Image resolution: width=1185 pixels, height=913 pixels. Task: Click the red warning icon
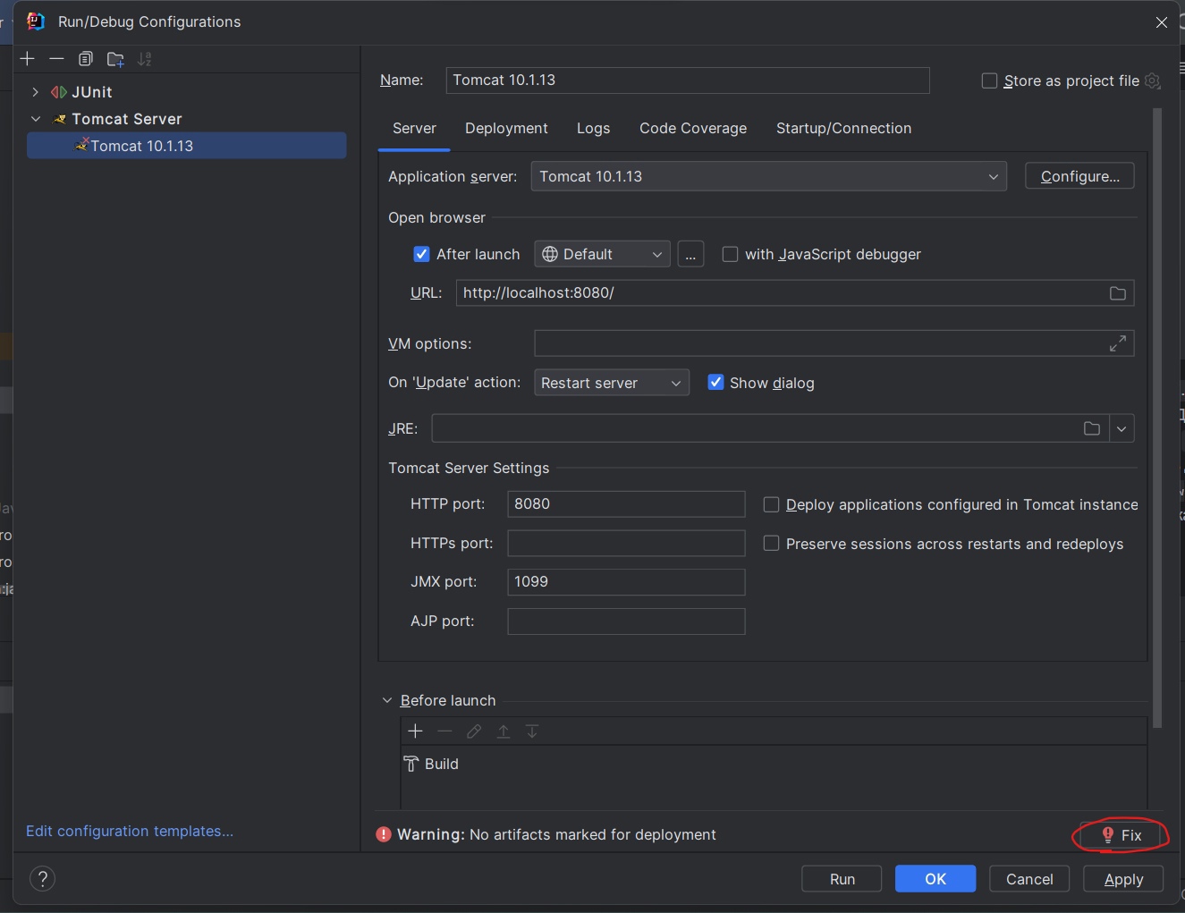click(x=384, y=834)
